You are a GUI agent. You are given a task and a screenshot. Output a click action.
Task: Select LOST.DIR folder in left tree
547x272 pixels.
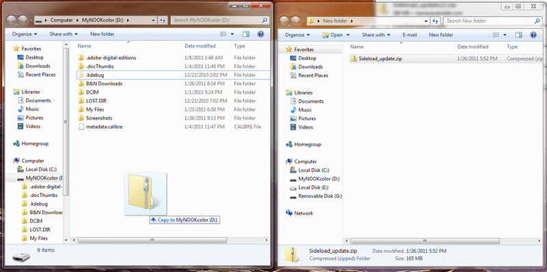40,230
